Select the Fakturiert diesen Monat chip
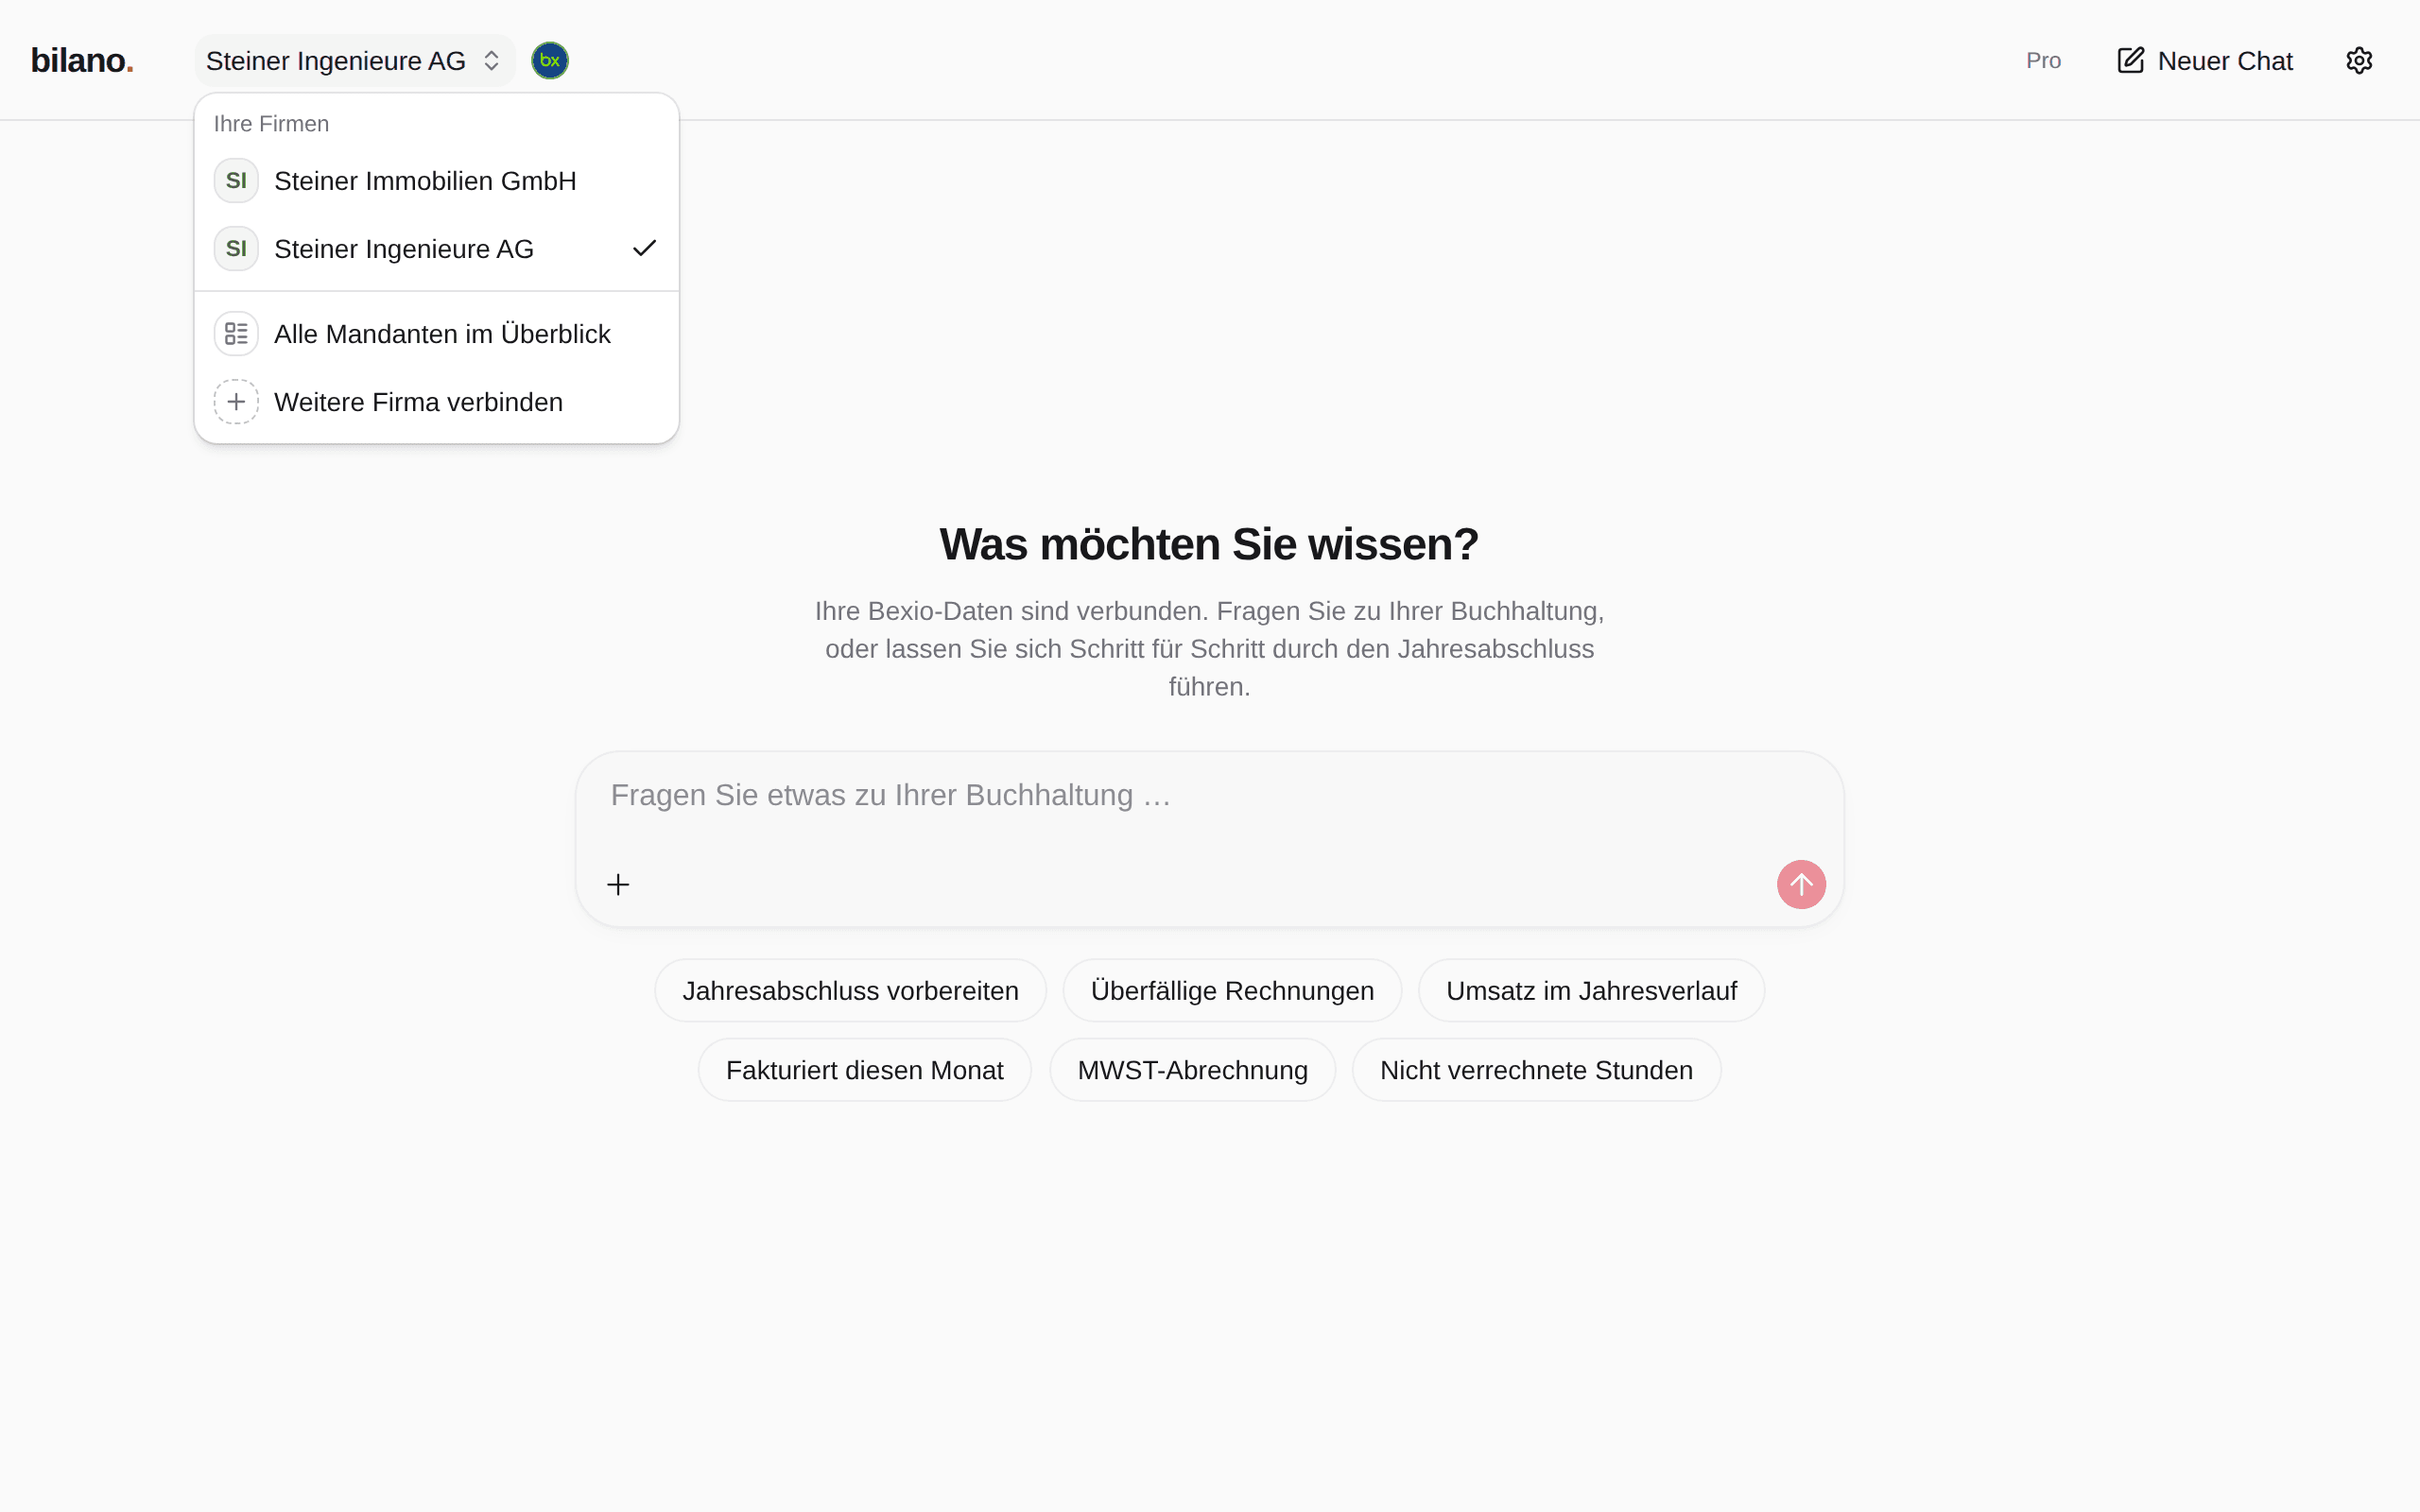This screenshot has height=1512, width=2420. (864, 1070)
